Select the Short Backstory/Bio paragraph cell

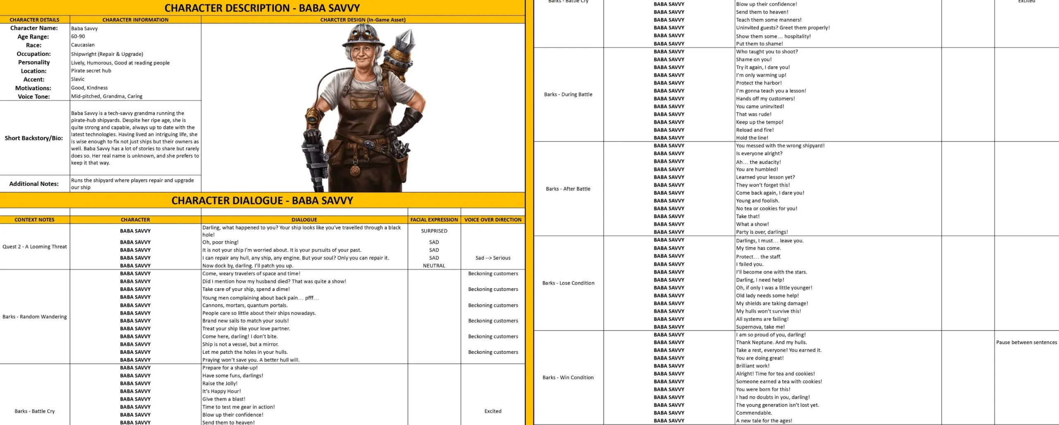(x=135, y=138)
